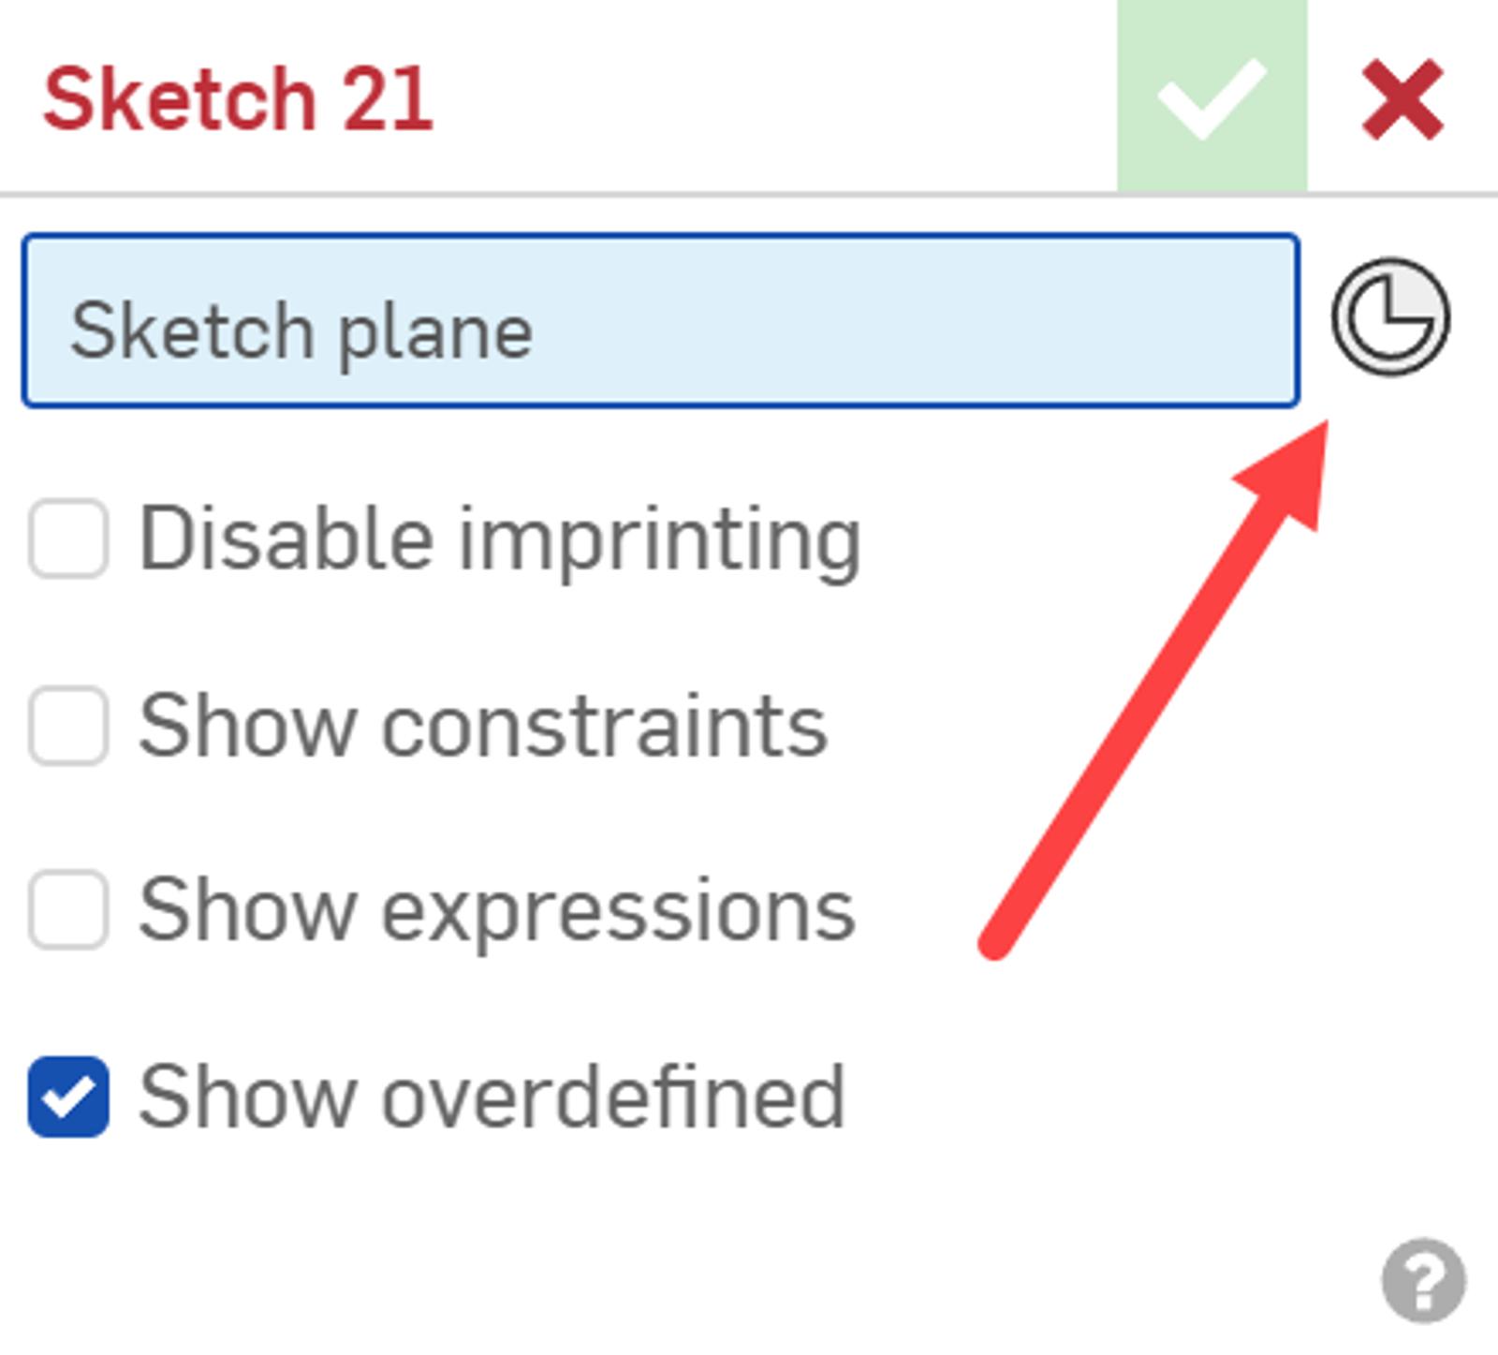Open help via the question mark icon
Image resolution: width=1498 pixels, height=1355 pixels.
(x=1423, y=1280)
